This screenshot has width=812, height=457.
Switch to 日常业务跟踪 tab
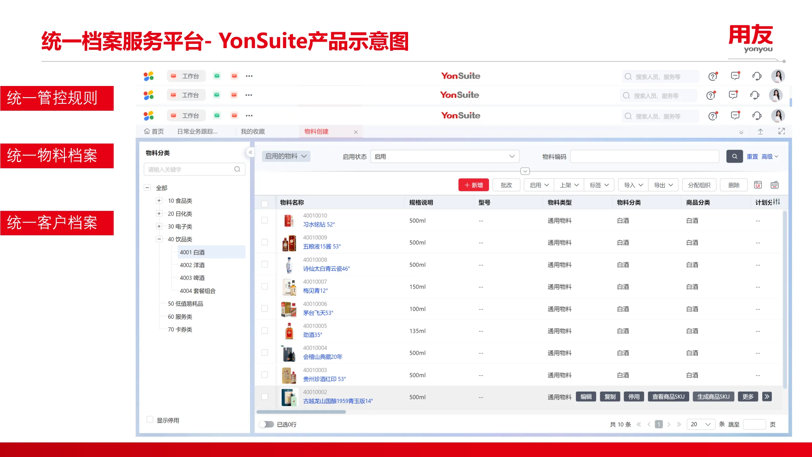pyautogui.click(x=197, y=131)
